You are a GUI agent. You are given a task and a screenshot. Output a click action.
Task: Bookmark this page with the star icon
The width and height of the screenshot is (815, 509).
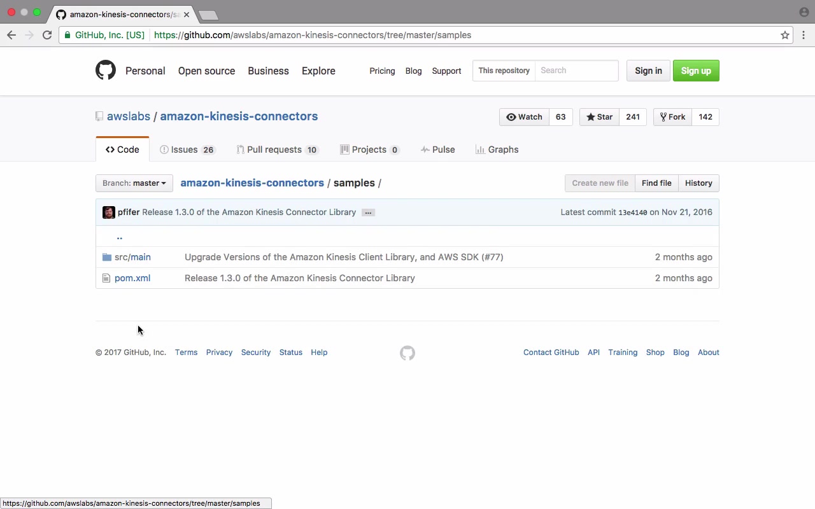click(x=785, y=35)
